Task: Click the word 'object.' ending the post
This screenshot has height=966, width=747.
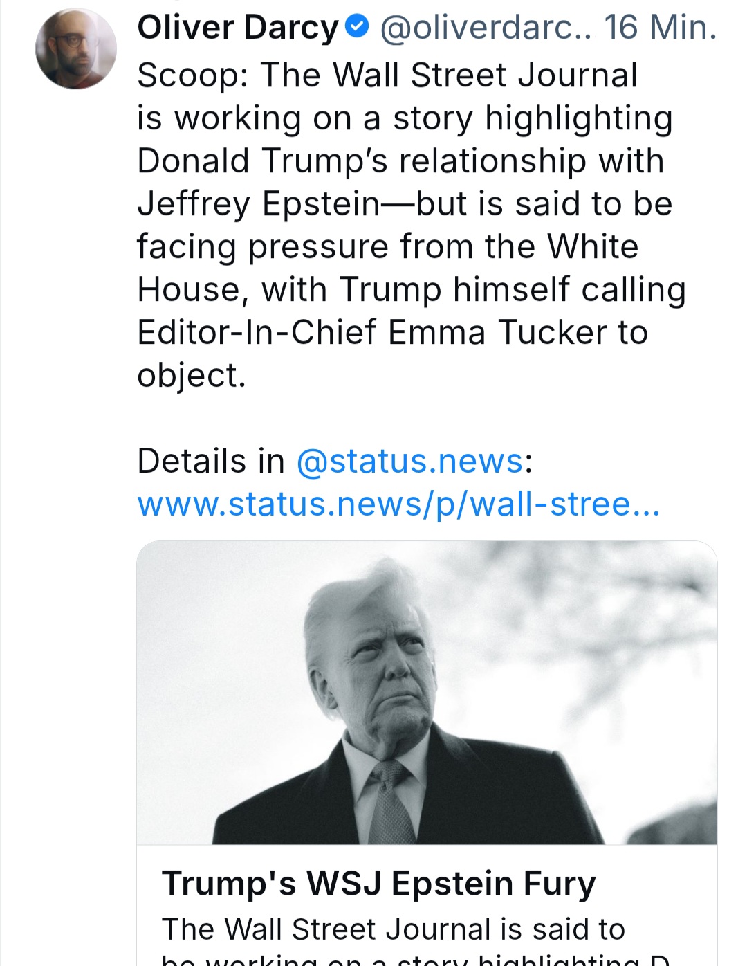Action: coord(192,376)
